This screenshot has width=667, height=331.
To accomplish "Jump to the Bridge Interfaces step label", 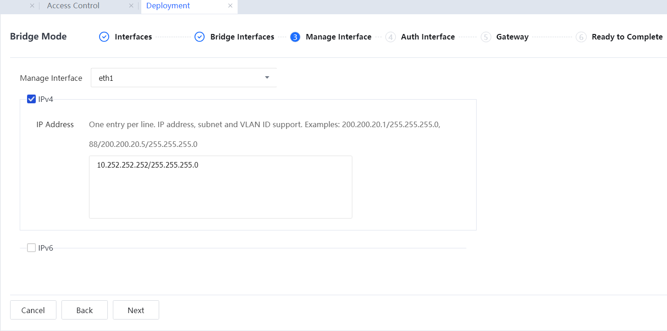I will [242, 37].
